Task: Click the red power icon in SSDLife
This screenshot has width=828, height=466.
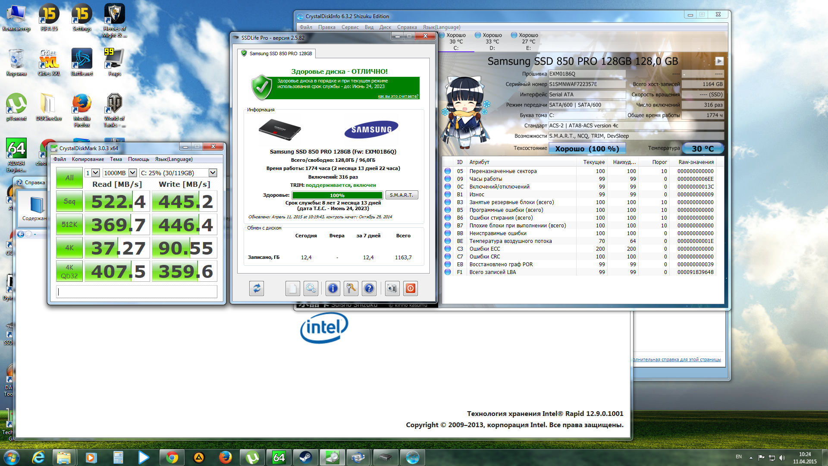Action: coord(411,288)
